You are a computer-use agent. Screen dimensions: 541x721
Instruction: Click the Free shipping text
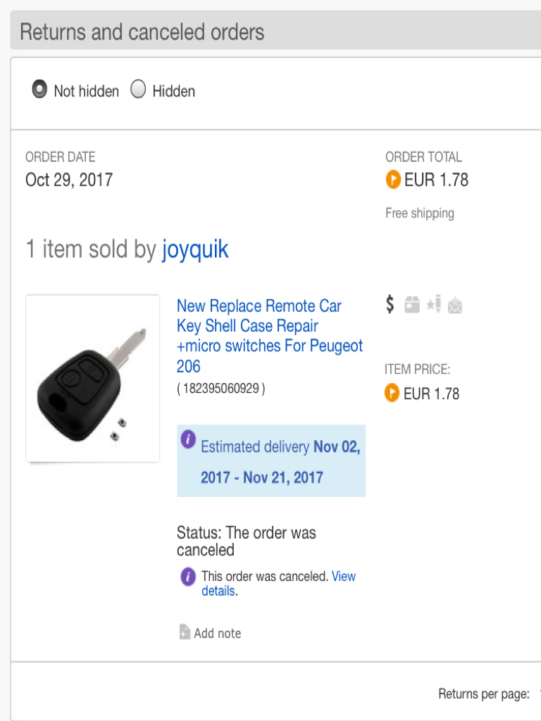point(420,213)
